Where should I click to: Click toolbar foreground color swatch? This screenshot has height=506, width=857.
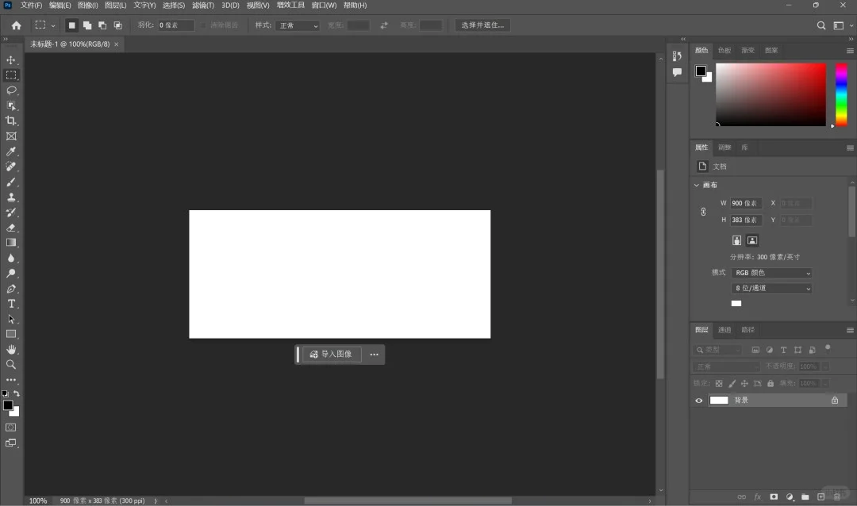pyautogui.click(x=8, y=405)
